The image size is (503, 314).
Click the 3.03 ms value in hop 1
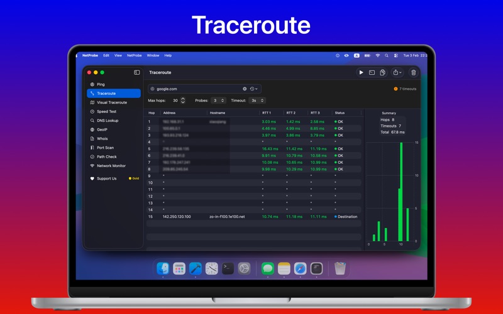click(x=269, y=122)
